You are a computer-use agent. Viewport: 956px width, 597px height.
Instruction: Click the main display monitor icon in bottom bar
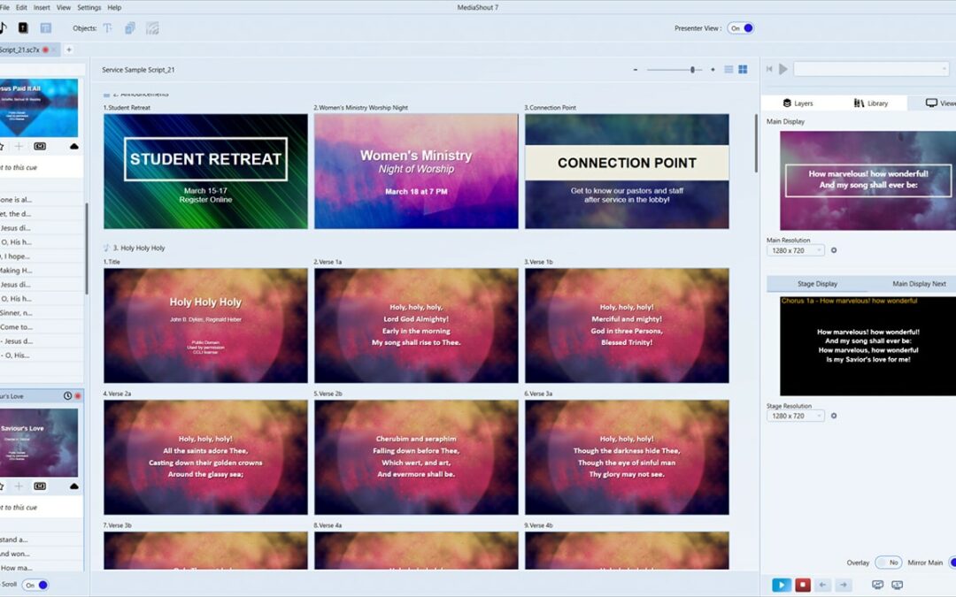point(877,585)
